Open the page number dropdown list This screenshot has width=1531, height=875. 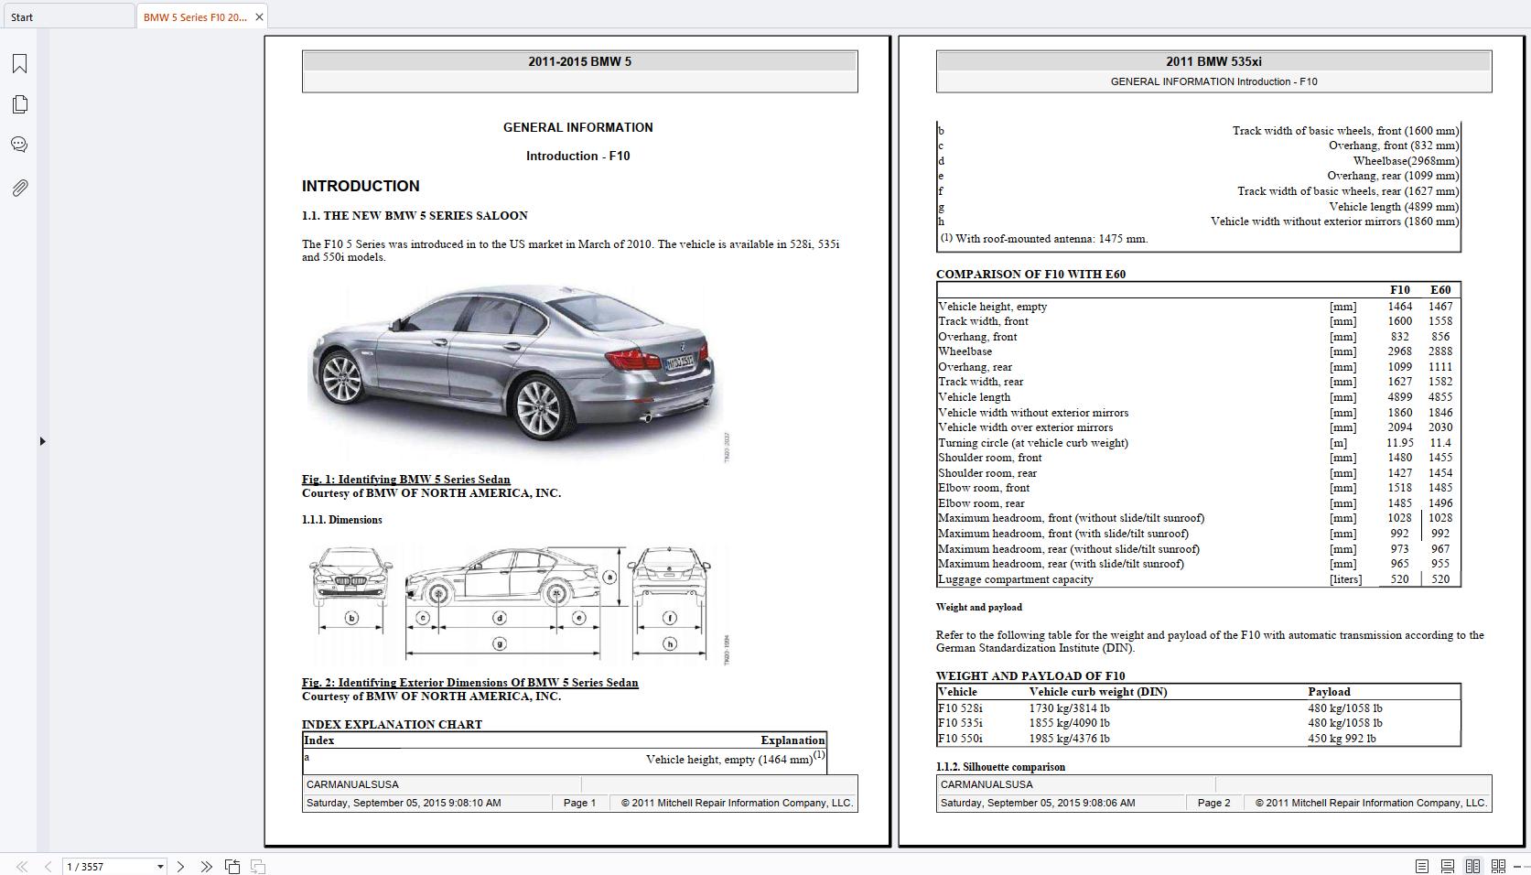[161, 866]
